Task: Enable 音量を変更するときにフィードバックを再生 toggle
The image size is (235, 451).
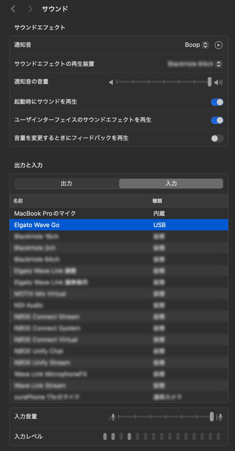Action: pos(217,138)
